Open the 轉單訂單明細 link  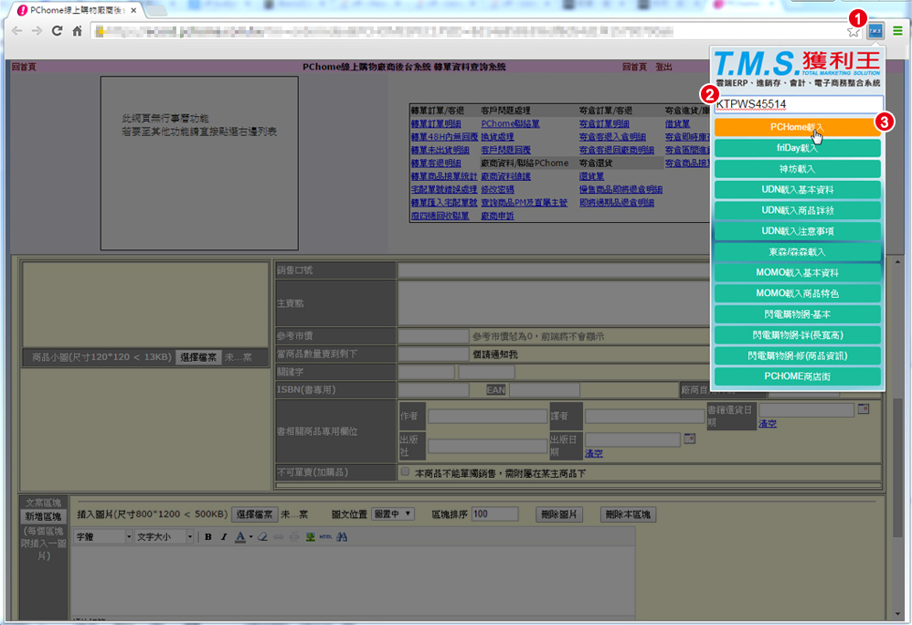tap(436, 123)
